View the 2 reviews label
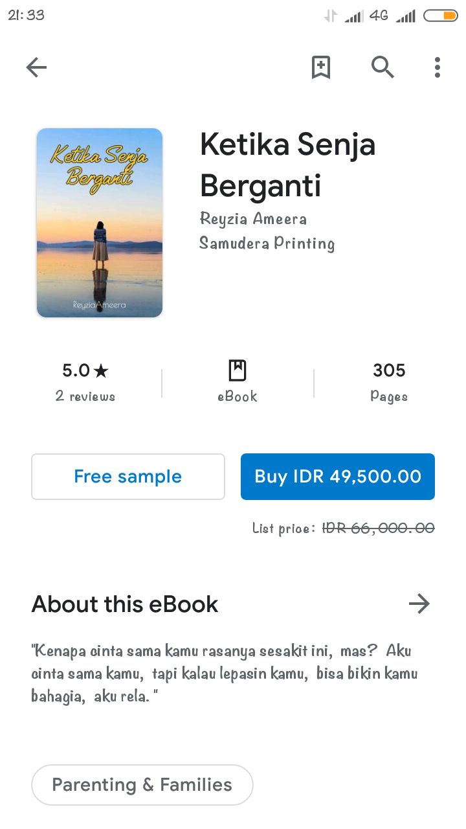Image resolution: width=466 pixels, height=829 pixels. [x=85, y=396]
